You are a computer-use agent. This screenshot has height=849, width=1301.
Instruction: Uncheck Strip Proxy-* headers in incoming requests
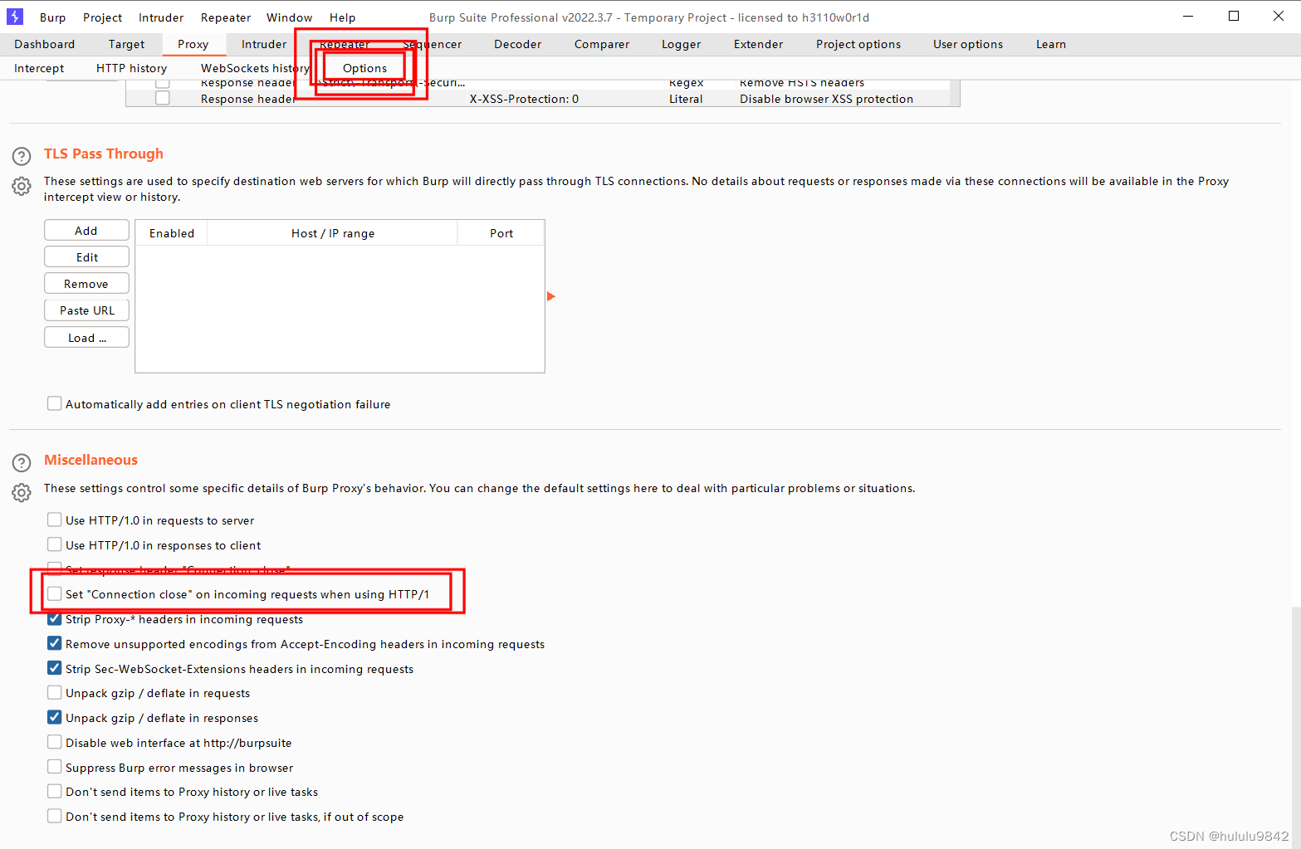pyautogui.click(x=55, y=618)
